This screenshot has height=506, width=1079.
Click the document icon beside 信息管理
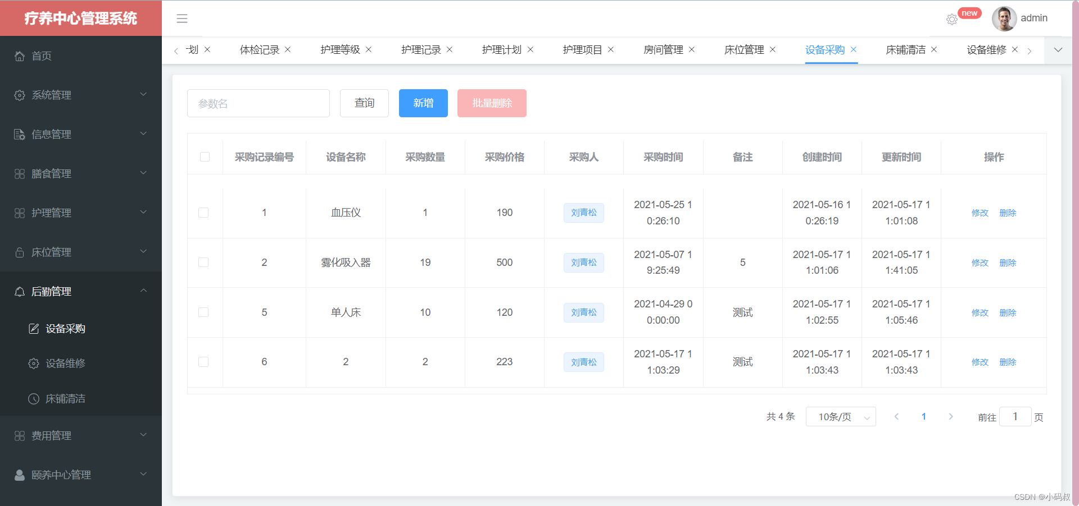pos(20,135)
